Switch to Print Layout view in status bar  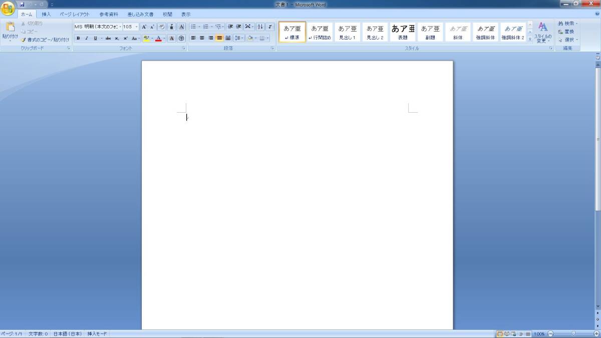pos(500,334)
